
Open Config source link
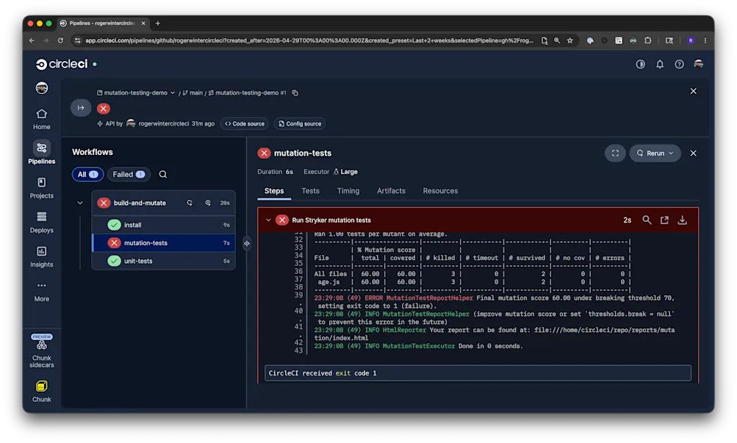300,123
